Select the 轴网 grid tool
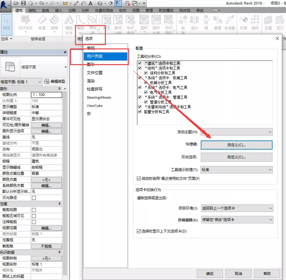 pyautogui.click(x=255, y=23)
